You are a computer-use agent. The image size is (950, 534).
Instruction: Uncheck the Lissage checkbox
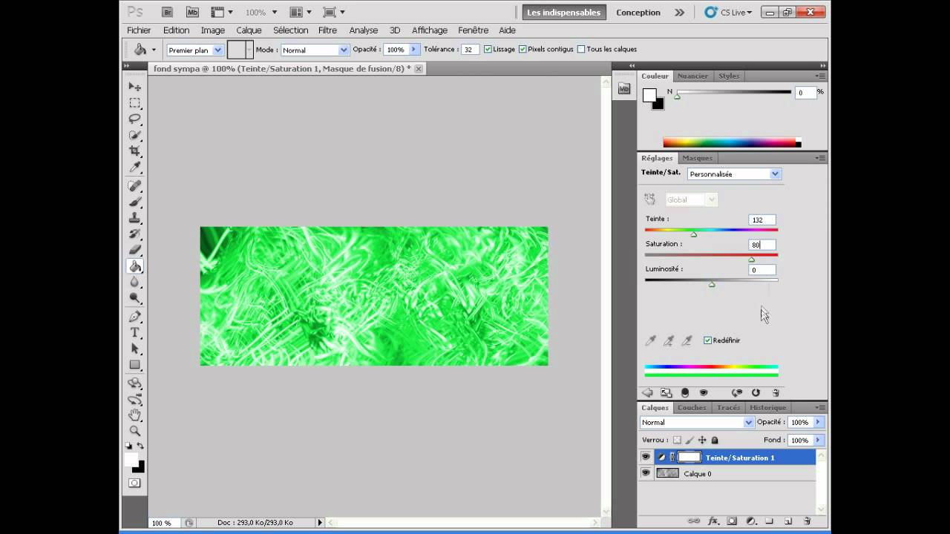click(x=488, y=50)
